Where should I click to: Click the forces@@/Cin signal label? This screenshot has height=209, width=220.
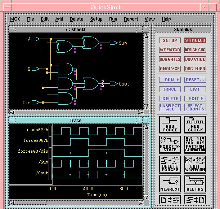35,152
